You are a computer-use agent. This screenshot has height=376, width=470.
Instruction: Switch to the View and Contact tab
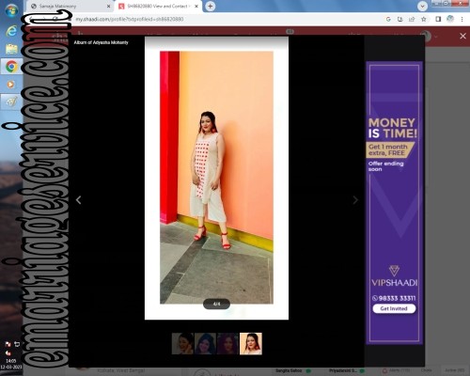click(x=159, y=6)
